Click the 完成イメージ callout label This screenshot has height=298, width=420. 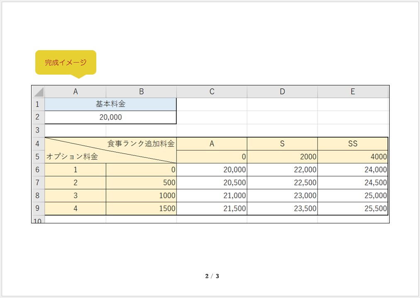tap(66, 62)
